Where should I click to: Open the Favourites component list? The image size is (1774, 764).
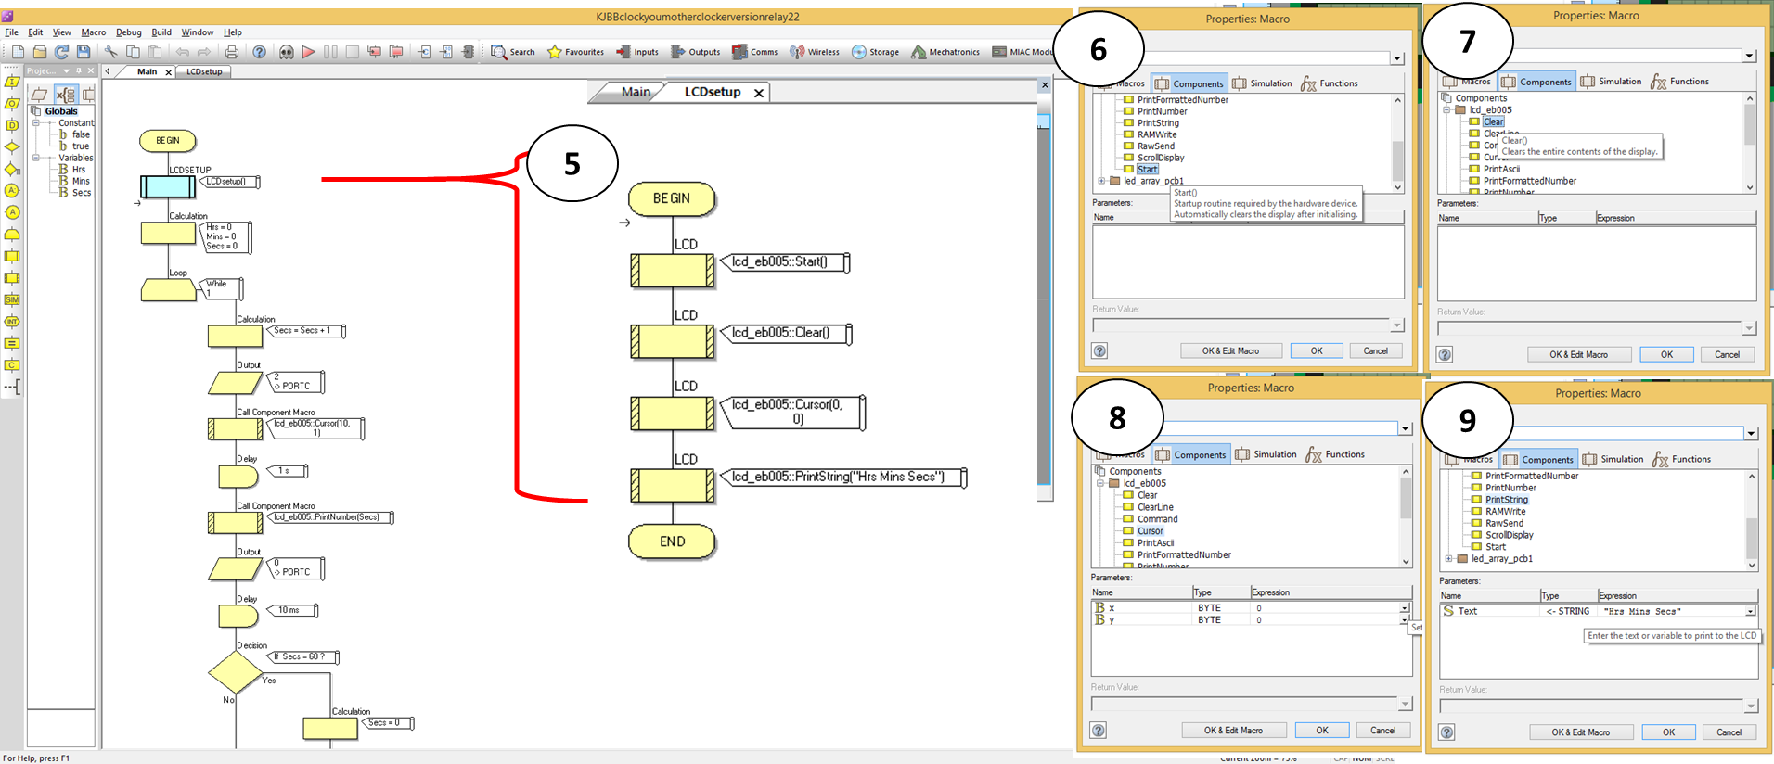pyautogui.click(x=576, y=52)
